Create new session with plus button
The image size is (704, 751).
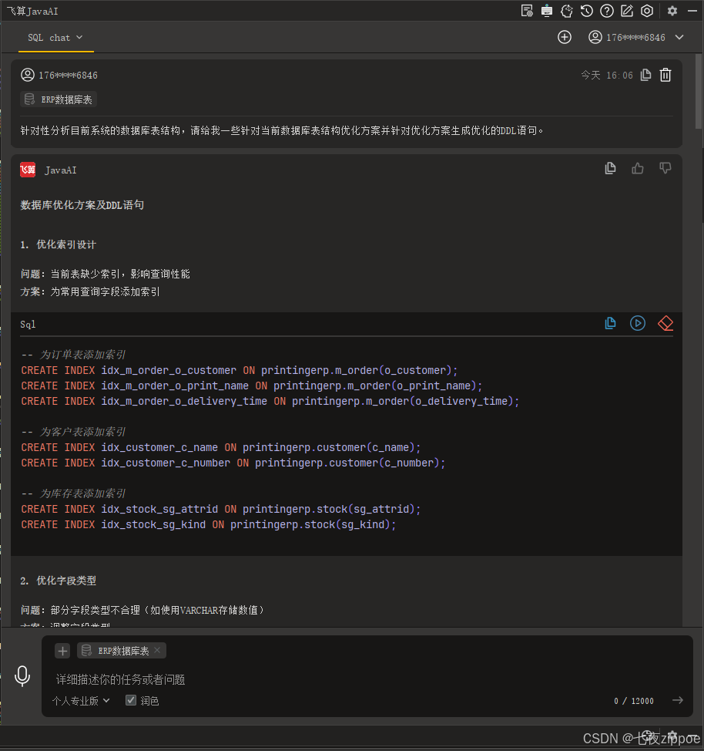(x=565, y=36)
